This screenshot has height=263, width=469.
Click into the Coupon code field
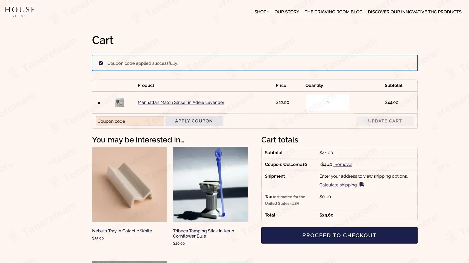(x=130, y=121)
